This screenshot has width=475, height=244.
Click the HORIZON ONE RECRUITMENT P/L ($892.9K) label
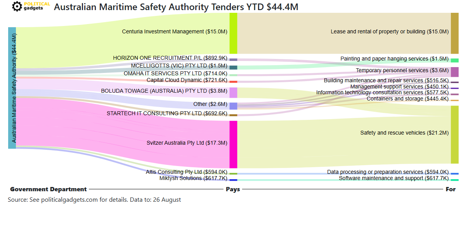170,58
